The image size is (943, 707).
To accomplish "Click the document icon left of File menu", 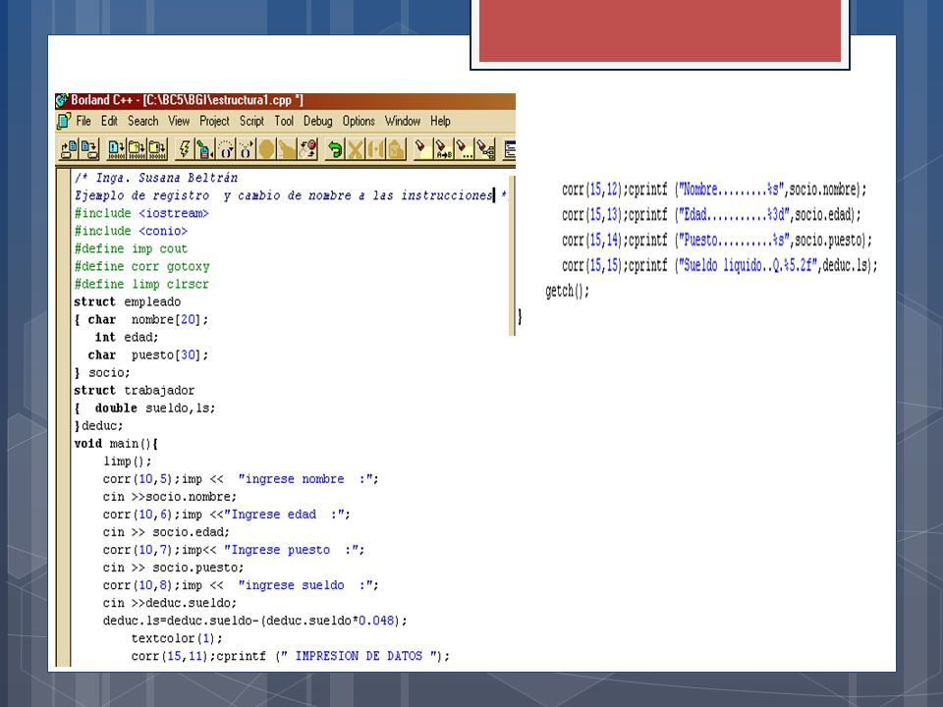I will 63,121.
